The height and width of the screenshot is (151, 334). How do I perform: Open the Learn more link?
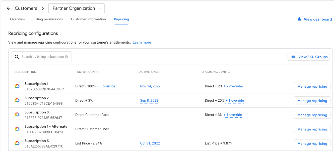click(x=142, y=42)
